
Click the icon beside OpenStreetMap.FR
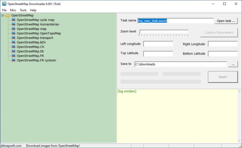pos(14,56)
